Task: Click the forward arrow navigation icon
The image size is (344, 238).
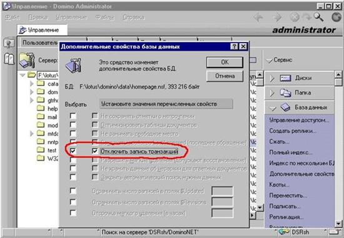Action: click(278, 17)
